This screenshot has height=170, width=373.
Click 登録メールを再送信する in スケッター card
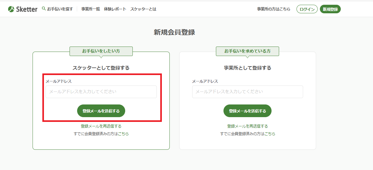pos(101,126)
